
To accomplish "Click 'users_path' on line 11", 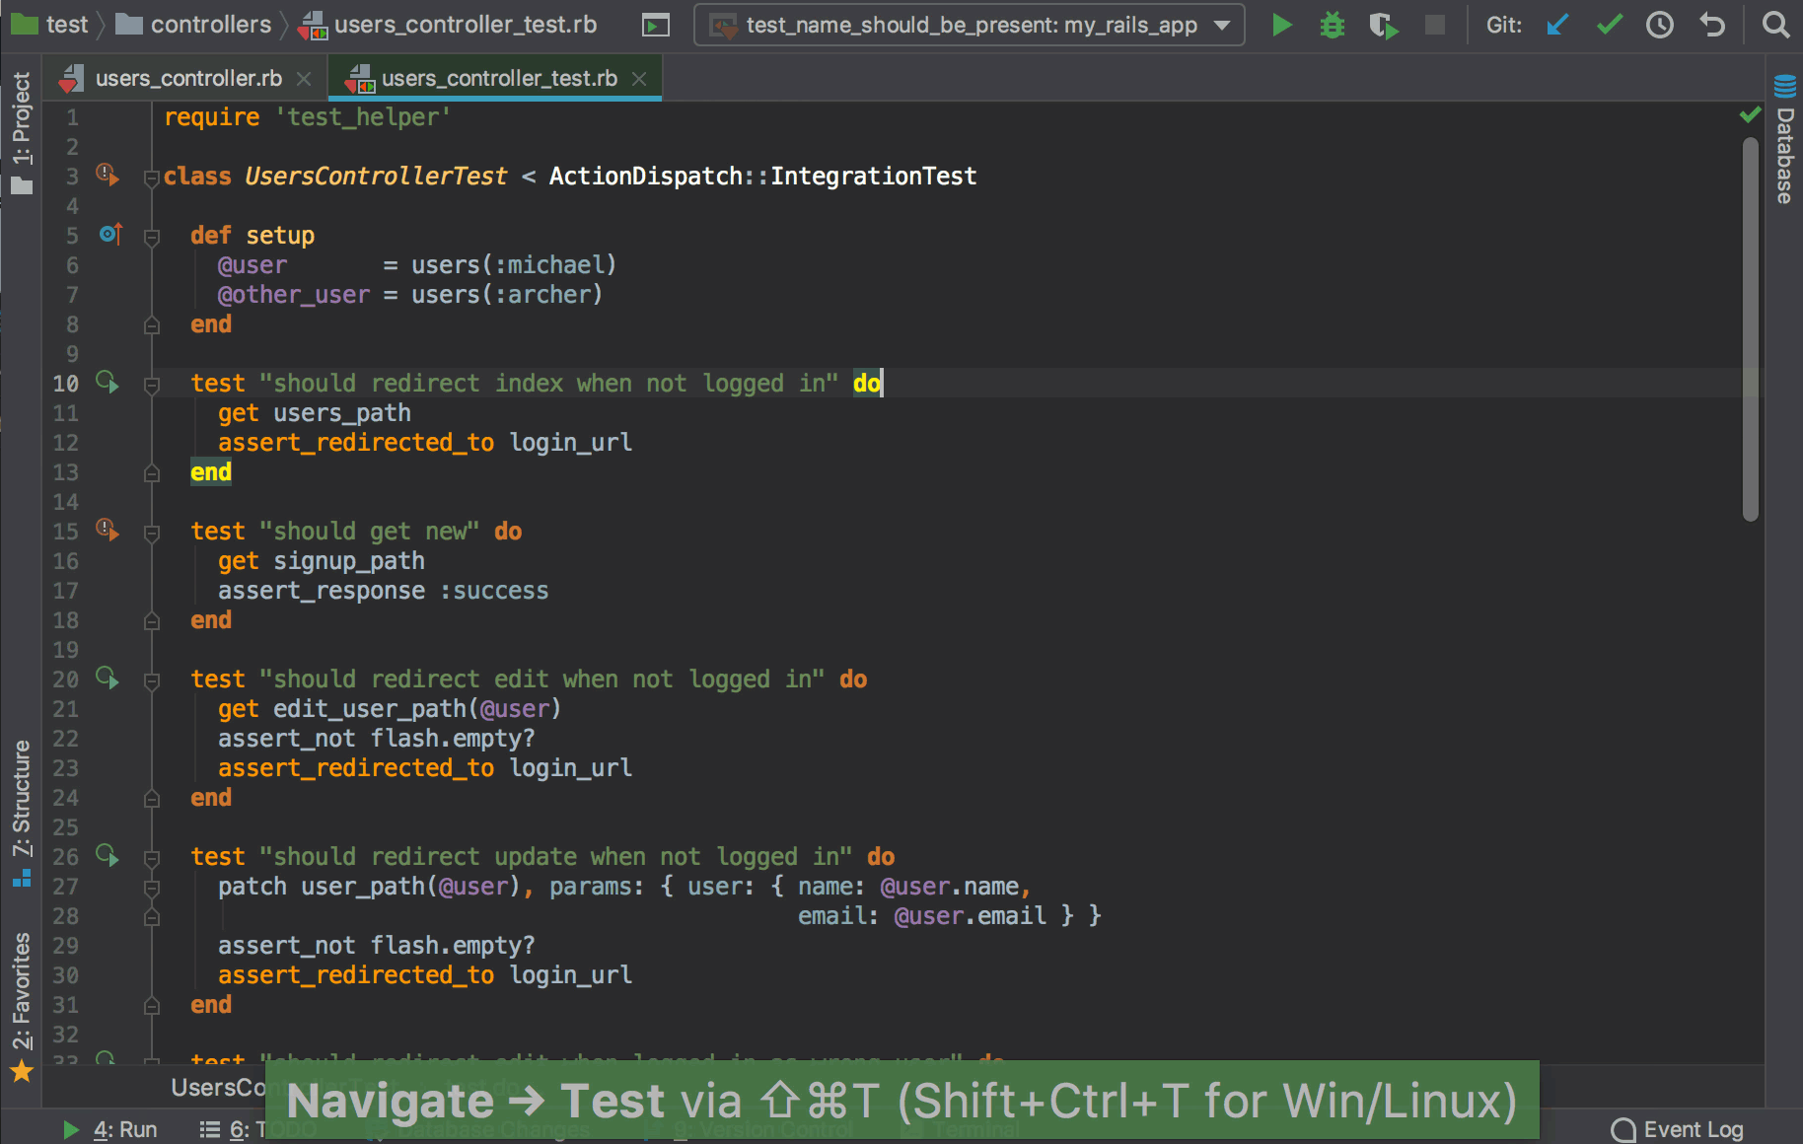I will pyautogui.click(x=342, y=413).
